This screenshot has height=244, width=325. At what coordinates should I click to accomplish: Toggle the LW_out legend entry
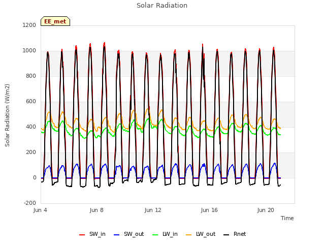(x=201, y=234)
